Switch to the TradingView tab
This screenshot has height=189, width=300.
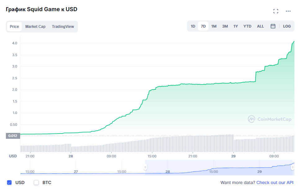point(63,27)
